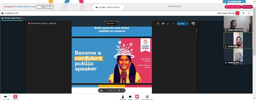Expand call view to fullscreen
This screenshot has width=256, height=100.
(249, 13)
